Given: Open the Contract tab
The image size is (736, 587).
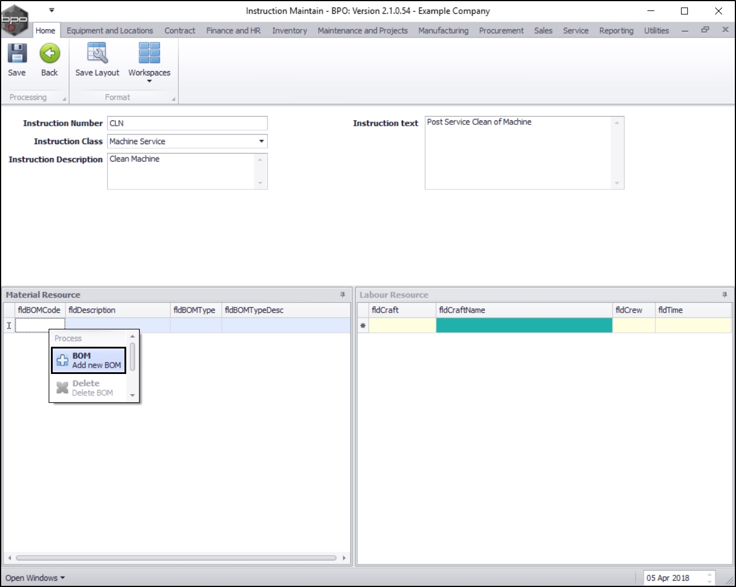Looking at the screenshot, I should click(180, 31).
